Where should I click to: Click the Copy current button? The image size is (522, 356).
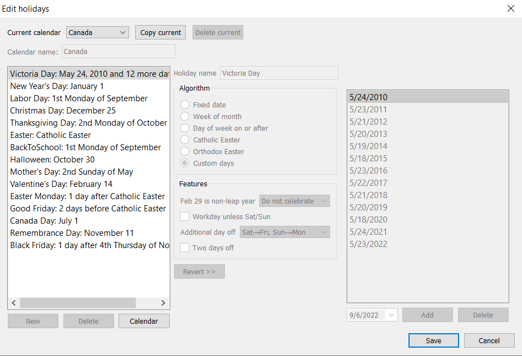[x=160, y=32]
